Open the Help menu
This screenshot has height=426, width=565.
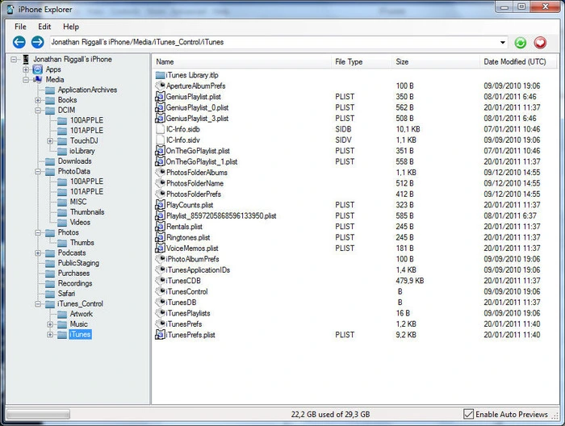[71, 27]
